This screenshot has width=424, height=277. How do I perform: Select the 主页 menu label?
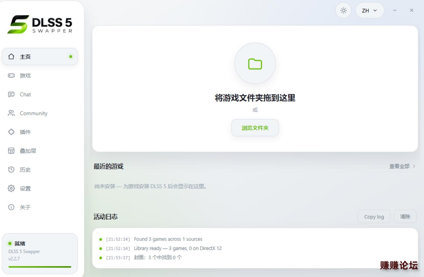pyautogui.click(x=25, y=56)
